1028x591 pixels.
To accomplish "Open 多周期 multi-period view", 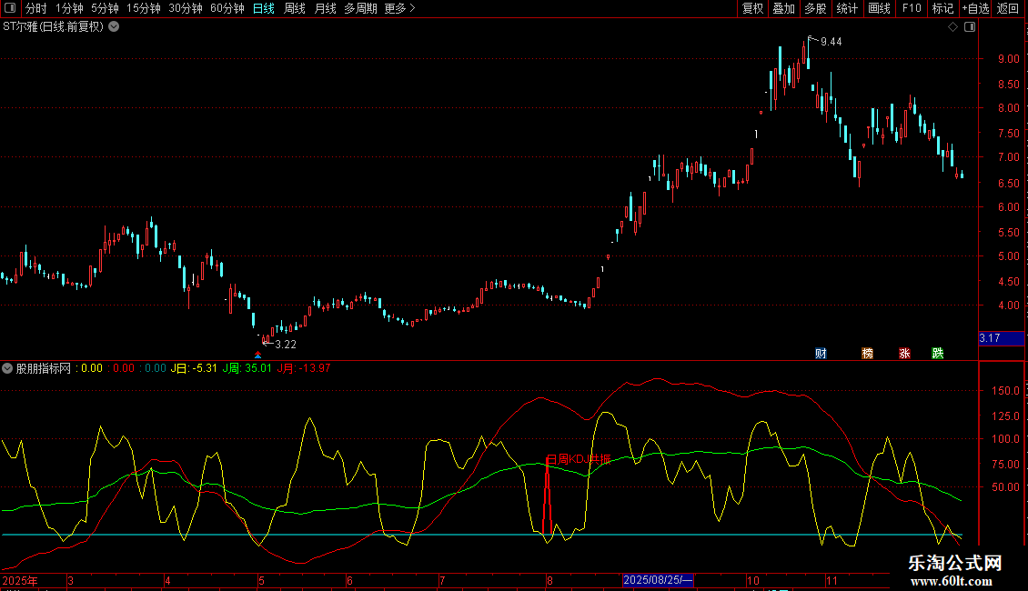I will pyautogui.click(x=360, y=8).
